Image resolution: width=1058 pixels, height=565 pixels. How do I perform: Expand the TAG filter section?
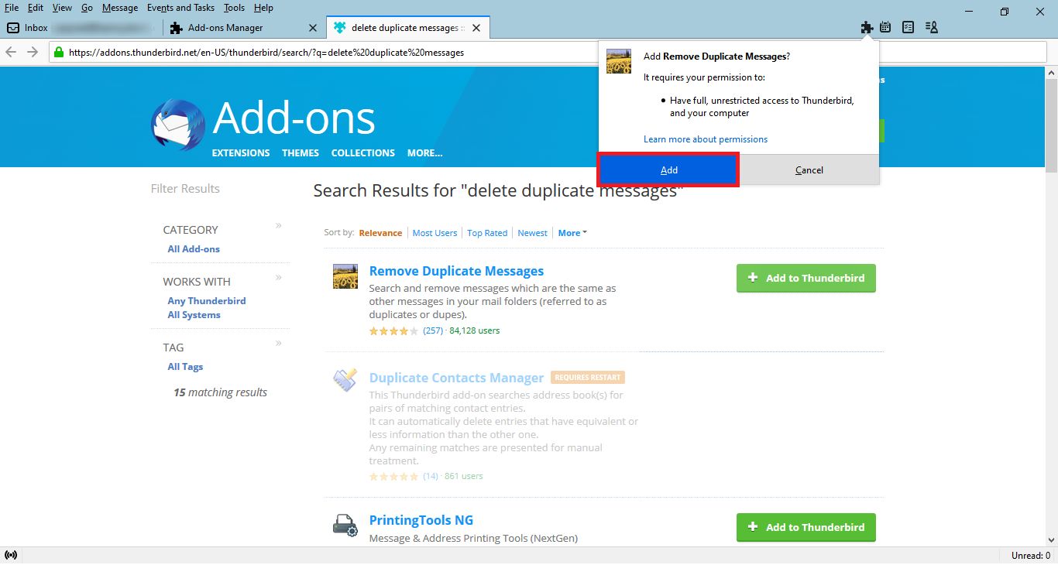point(279,344)
